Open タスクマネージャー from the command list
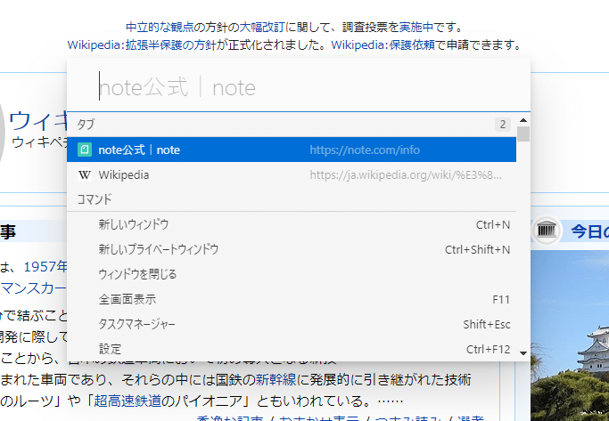The width and height of the screenshot is (609, 421). click(x=292, y=324)
